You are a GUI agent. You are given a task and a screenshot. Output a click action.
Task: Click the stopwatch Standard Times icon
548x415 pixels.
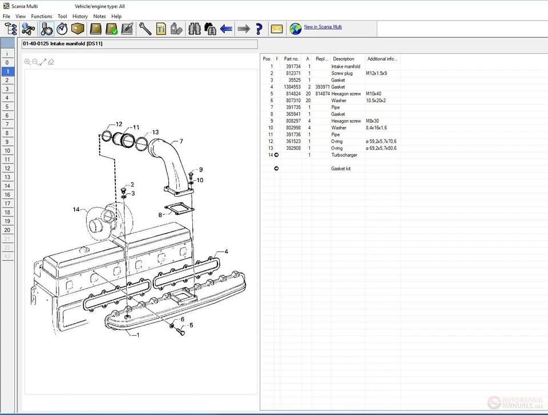62,29
